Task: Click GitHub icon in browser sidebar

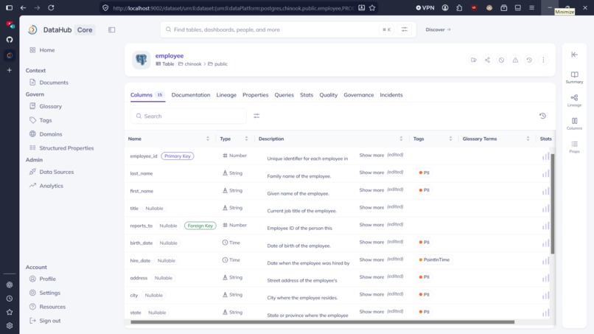Action: 10,39
